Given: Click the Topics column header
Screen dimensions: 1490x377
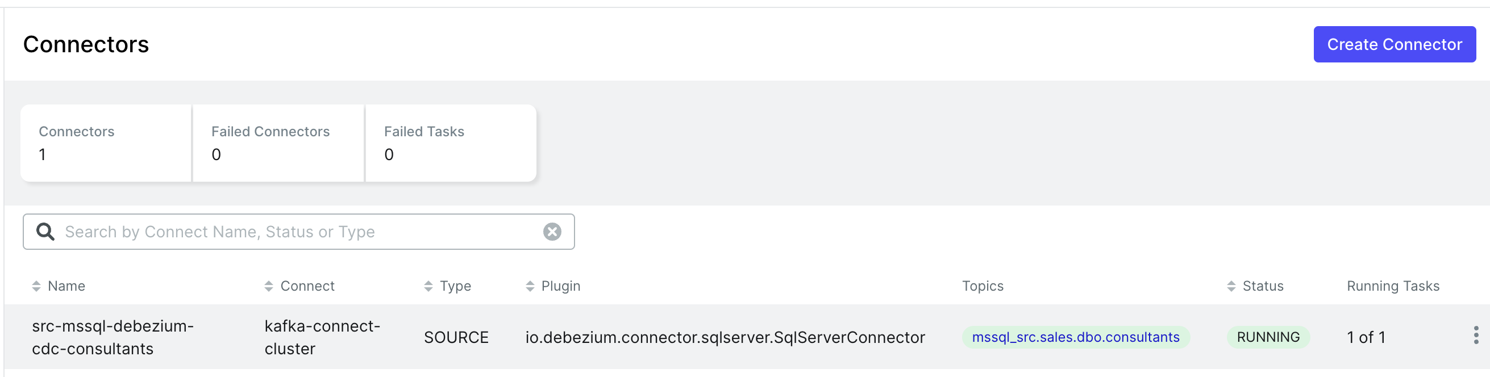Looking at the screenshot, I should [x=982, y=286].
